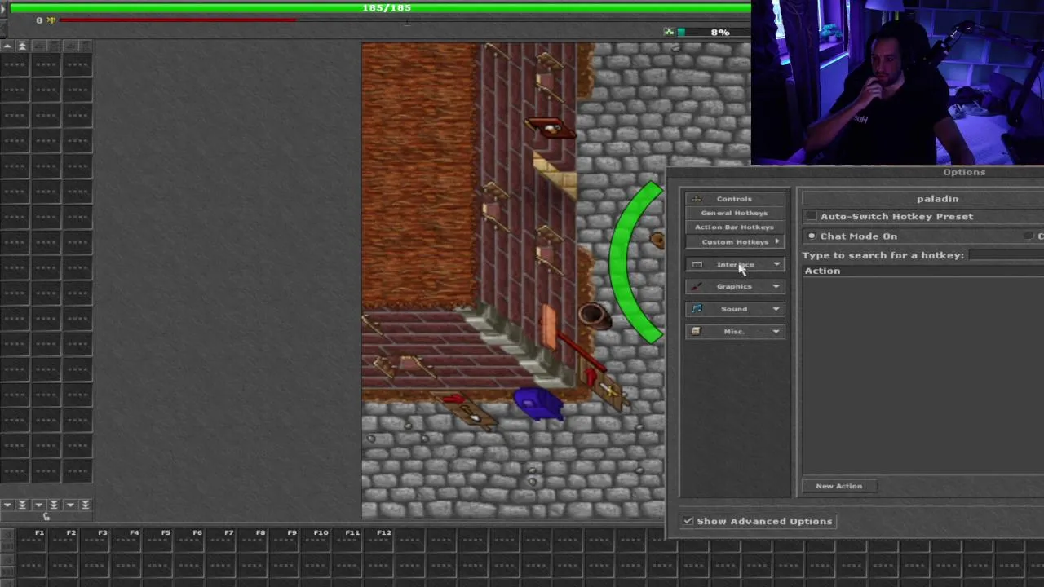Image resolution: width=1044 pixels, height=587 pixels.
Task: Click the Misc. scroll icon
Action: pyautogui.click(x=696, y=331)
